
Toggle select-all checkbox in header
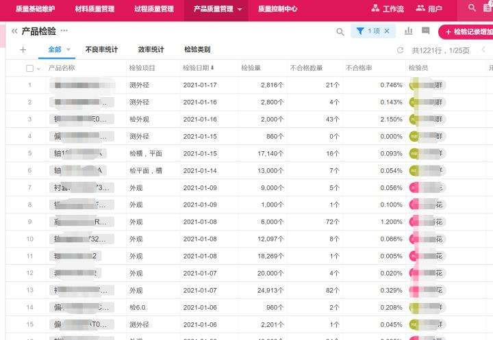point(30,68)
